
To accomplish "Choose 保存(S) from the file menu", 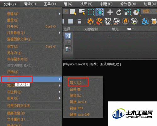I will click(31, 47).
